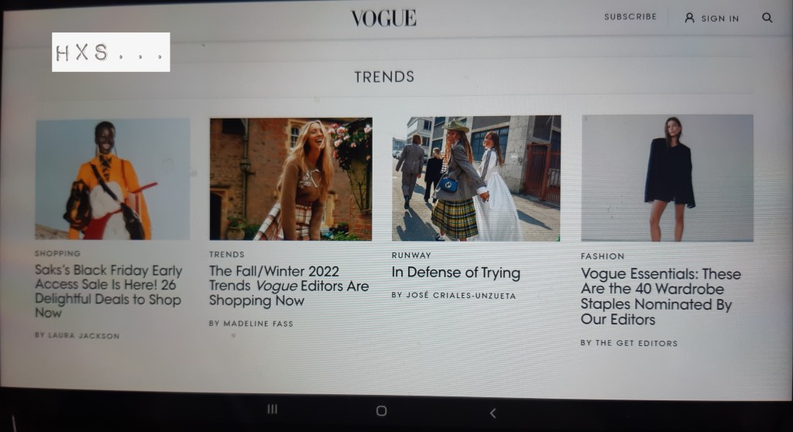Image resolution: width=793 pixels, height=432 pixels.
Task: Tap the Android home button icon
Action: click(381, 411)
